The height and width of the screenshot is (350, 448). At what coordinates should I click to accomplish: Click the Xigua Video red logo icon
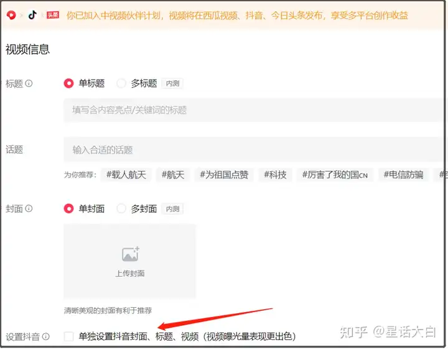point(11,15)
